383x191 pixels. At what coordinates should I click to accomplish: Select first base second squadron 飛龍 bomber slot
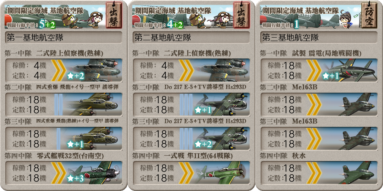(x=64, y=104)
